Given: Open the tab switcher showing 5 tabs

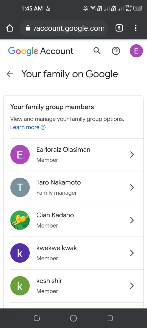Looking at the screenshot, I should 119,28.
